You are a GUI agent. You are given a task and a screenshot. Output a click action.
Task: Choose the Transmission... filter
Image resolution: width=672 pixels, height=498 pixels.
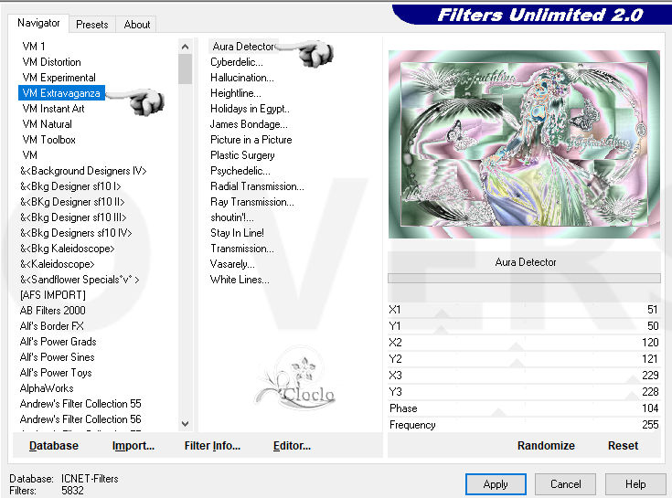point(242,249)
